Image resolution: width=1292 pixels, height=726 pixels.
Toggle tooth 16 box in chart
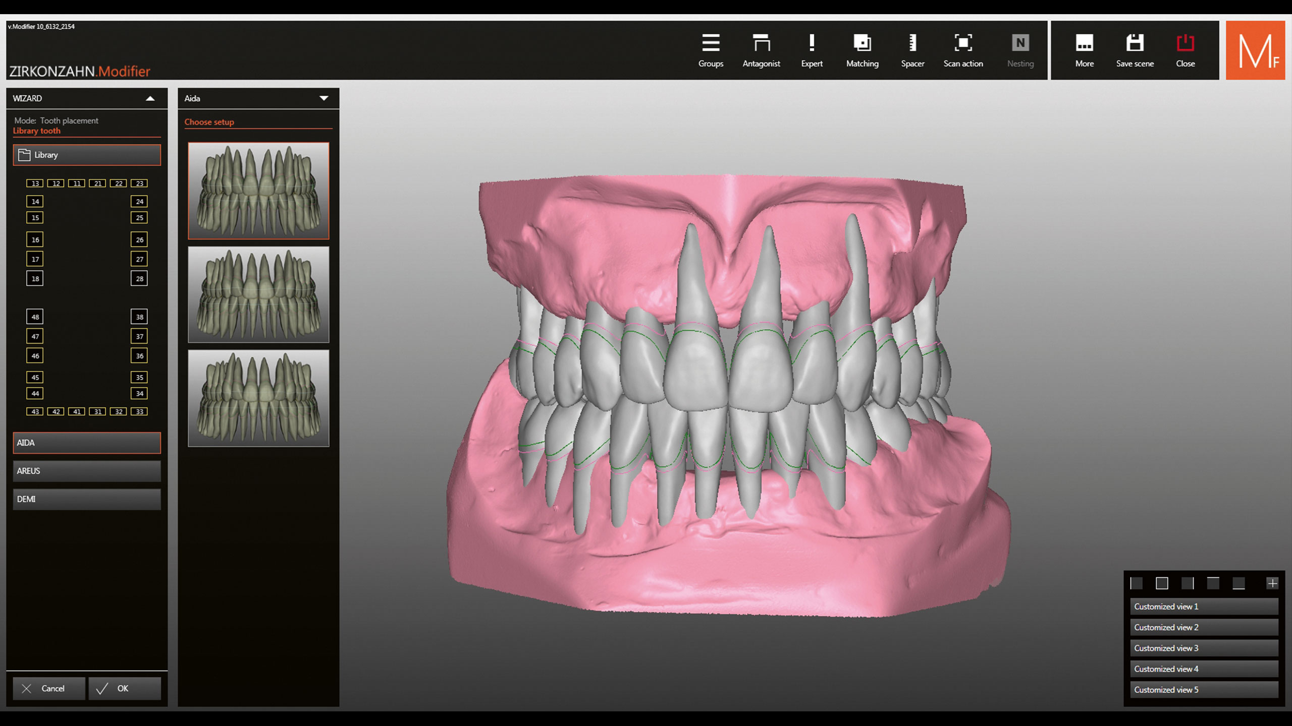[35, 239]
